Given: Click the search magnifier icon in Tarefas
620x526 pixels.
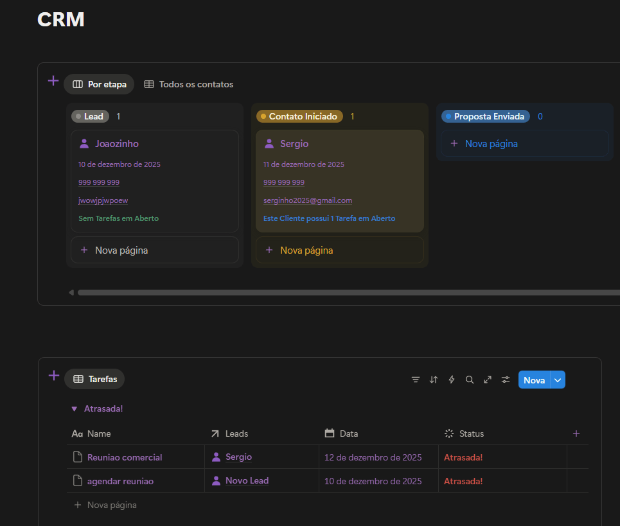Looking at the screenshot, I should click(x=470, y=380).
